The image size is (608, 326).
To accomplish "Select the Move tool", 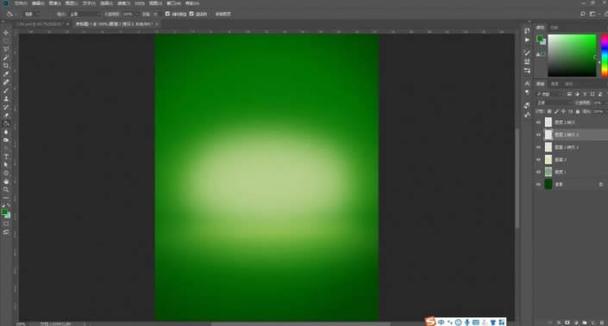I will point(6,33).
